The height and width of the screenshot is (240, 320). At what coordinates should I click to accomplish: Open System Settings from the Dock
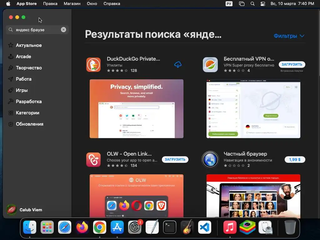[x=135, y=227]
